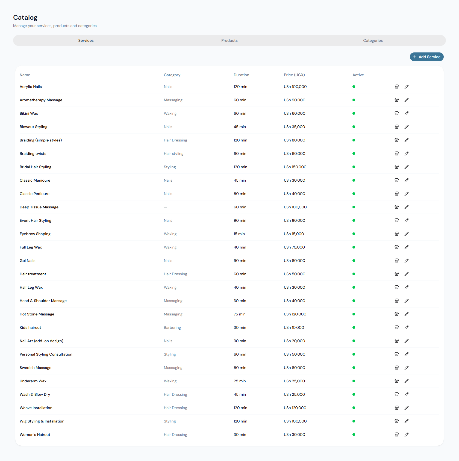
Task: Click the store icon for Hot Stone Massage
Action: [x=397, y=314]
